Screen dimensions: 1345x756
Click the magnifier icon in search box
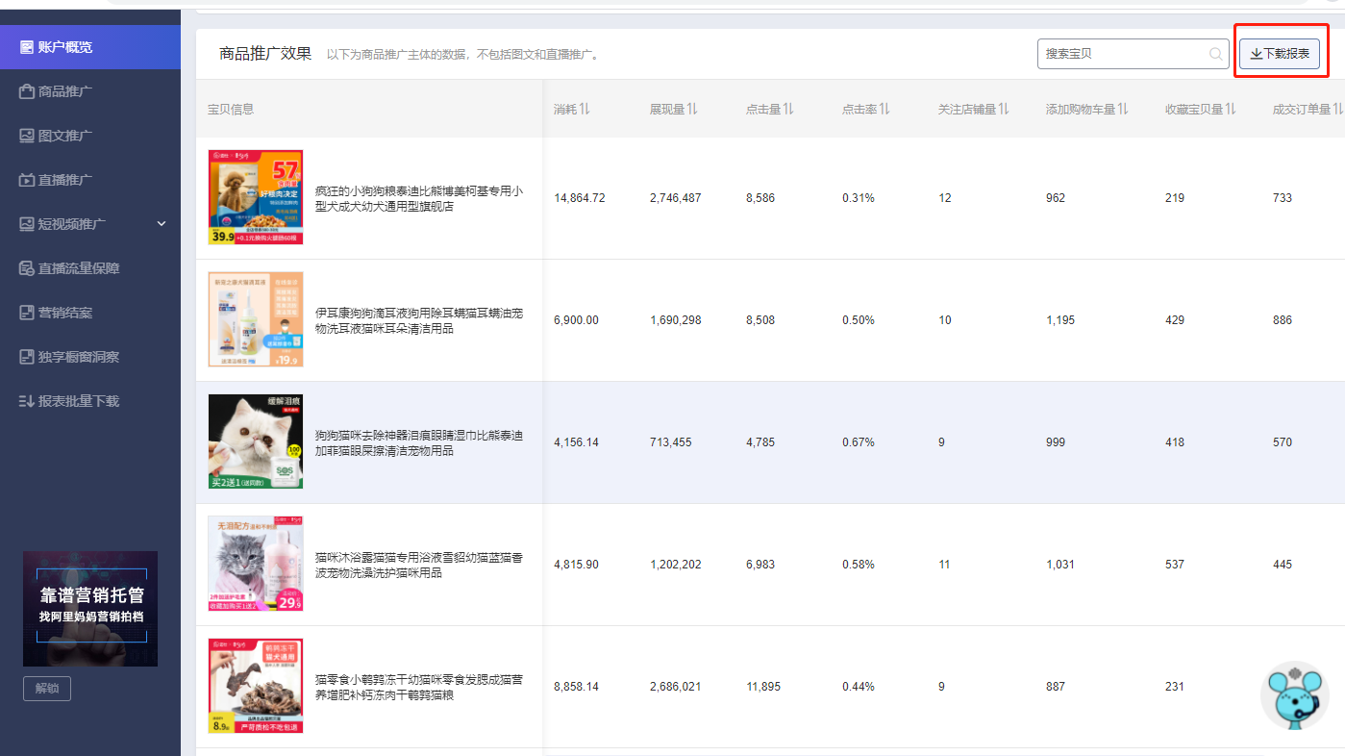click(x=1216, y=54)
